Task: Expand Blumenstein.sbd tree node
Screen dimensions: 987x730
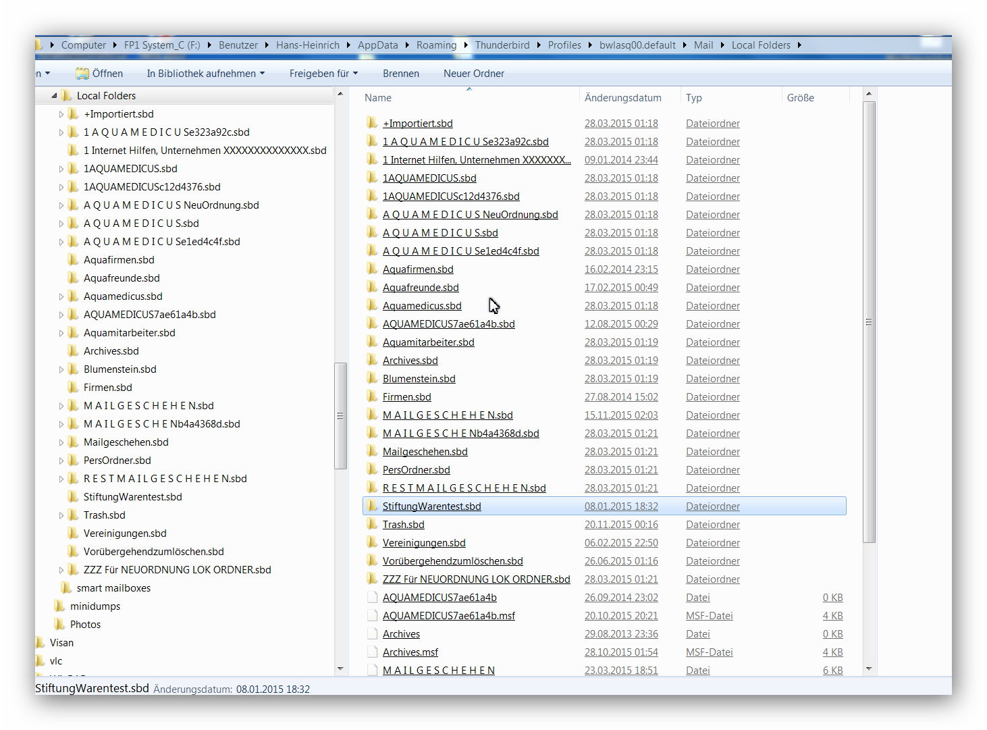Action: (61, 369)
